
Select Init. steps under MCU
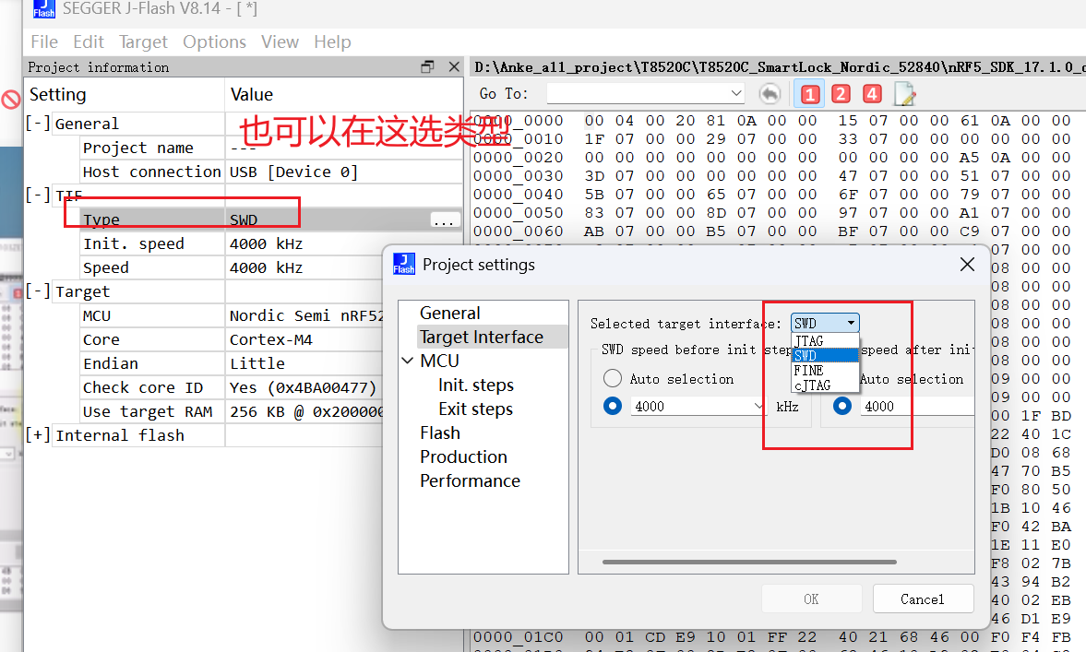[476, 385]
